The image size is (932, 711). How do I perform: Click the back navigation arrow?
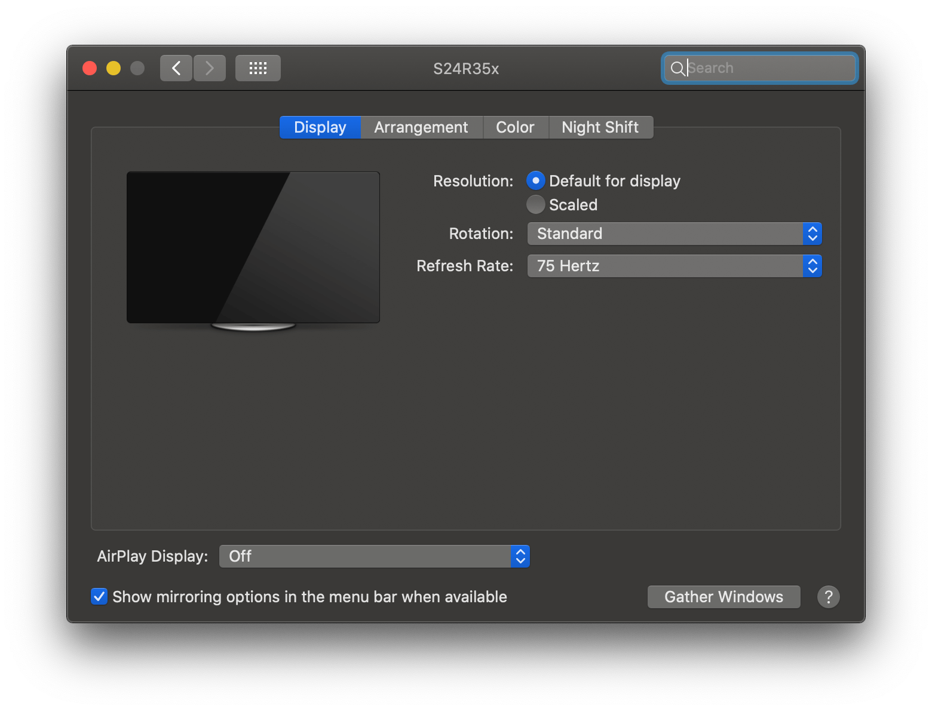click(x=176, y=68)
